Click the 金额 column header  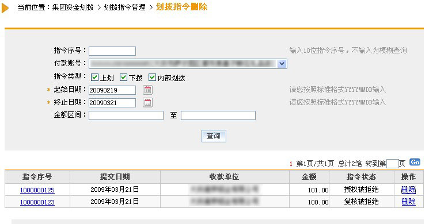click(309, 177)
